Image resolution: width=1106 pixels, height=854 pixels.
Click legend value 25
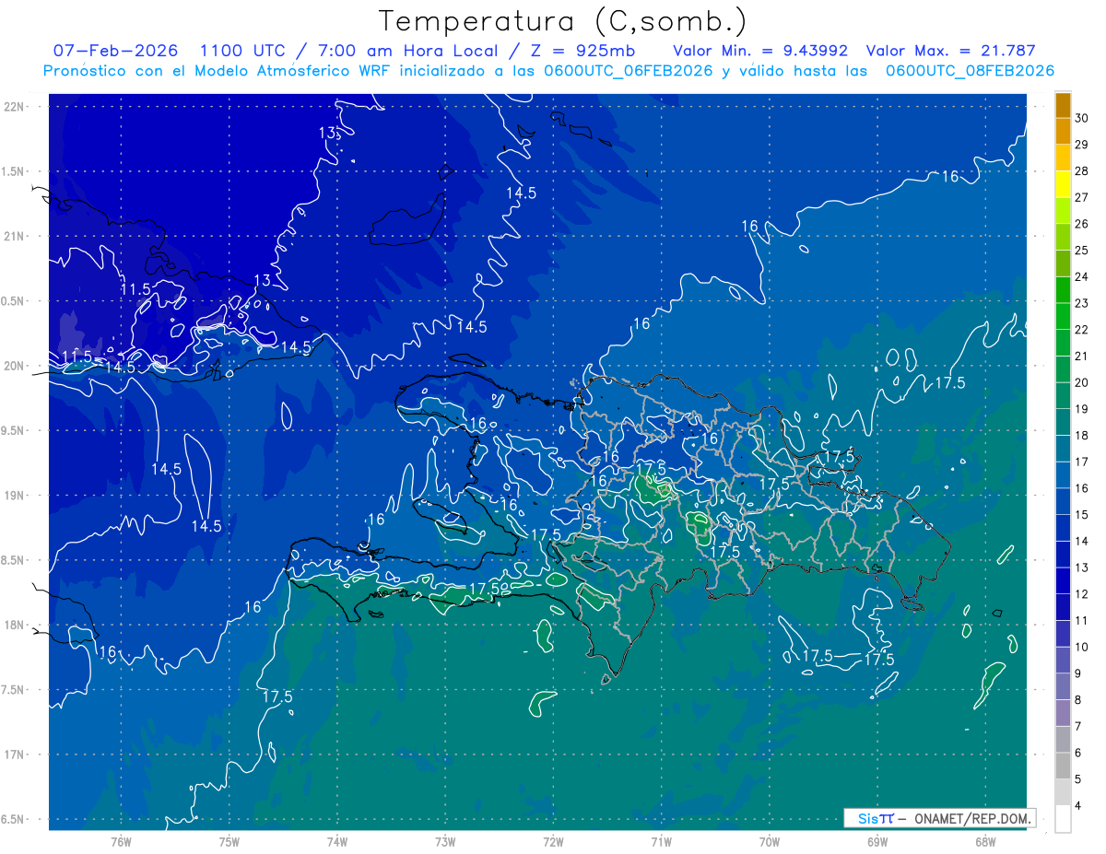coord(1082,250)
